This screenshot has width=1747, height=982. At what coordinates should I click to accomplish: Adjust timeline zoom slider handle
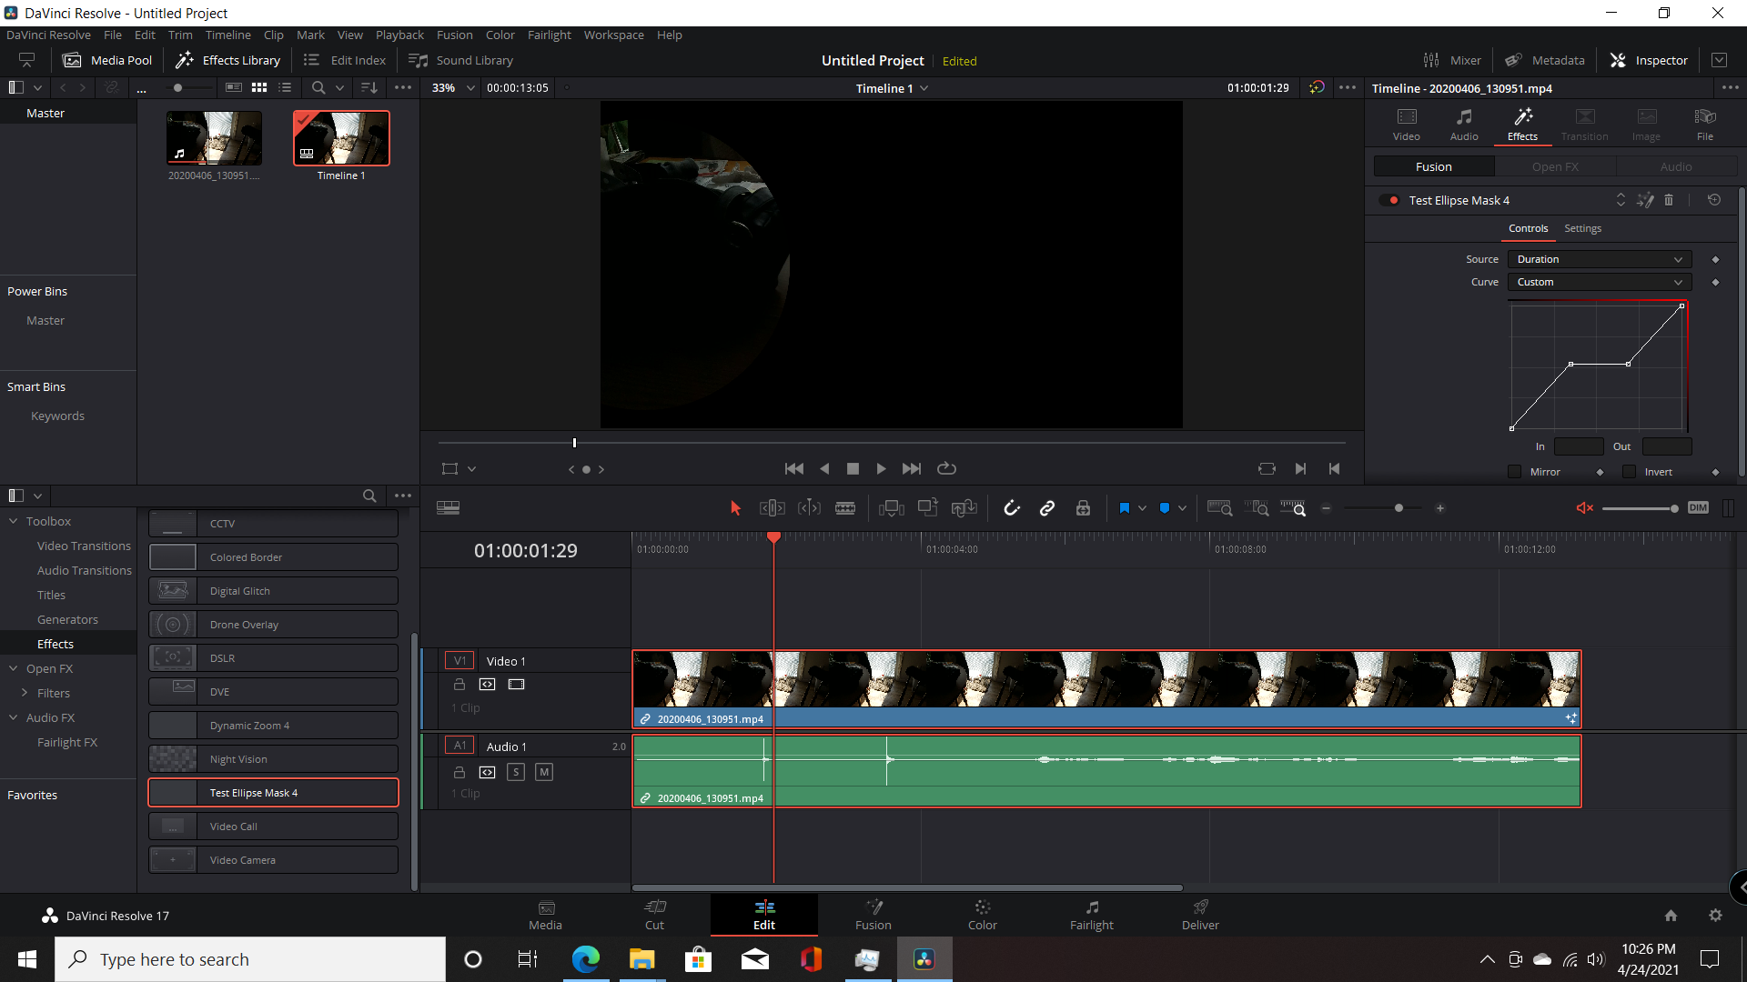(1399, 508)
